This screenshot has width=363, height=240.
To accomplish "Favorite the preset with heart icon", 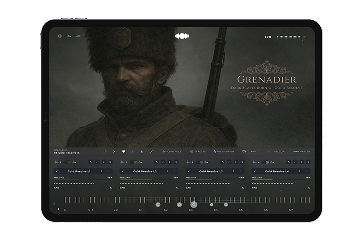I will pyautogui.click(x=123, y=151).
